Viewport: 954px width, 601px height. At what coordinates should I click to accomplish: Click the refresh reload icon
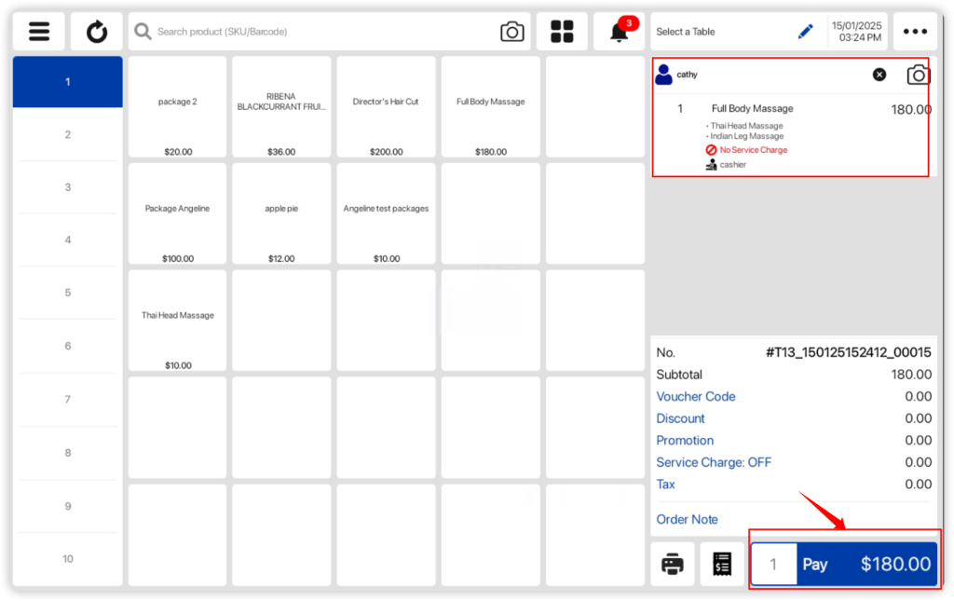coord(96,32)
